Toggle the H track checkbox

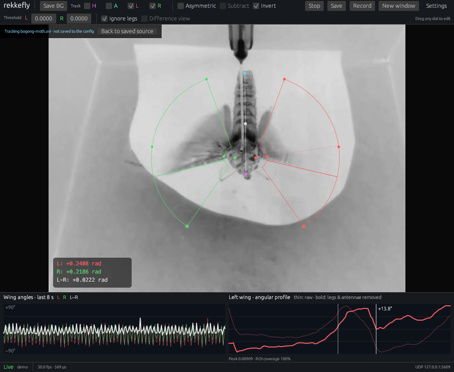[x=87, y=6]
